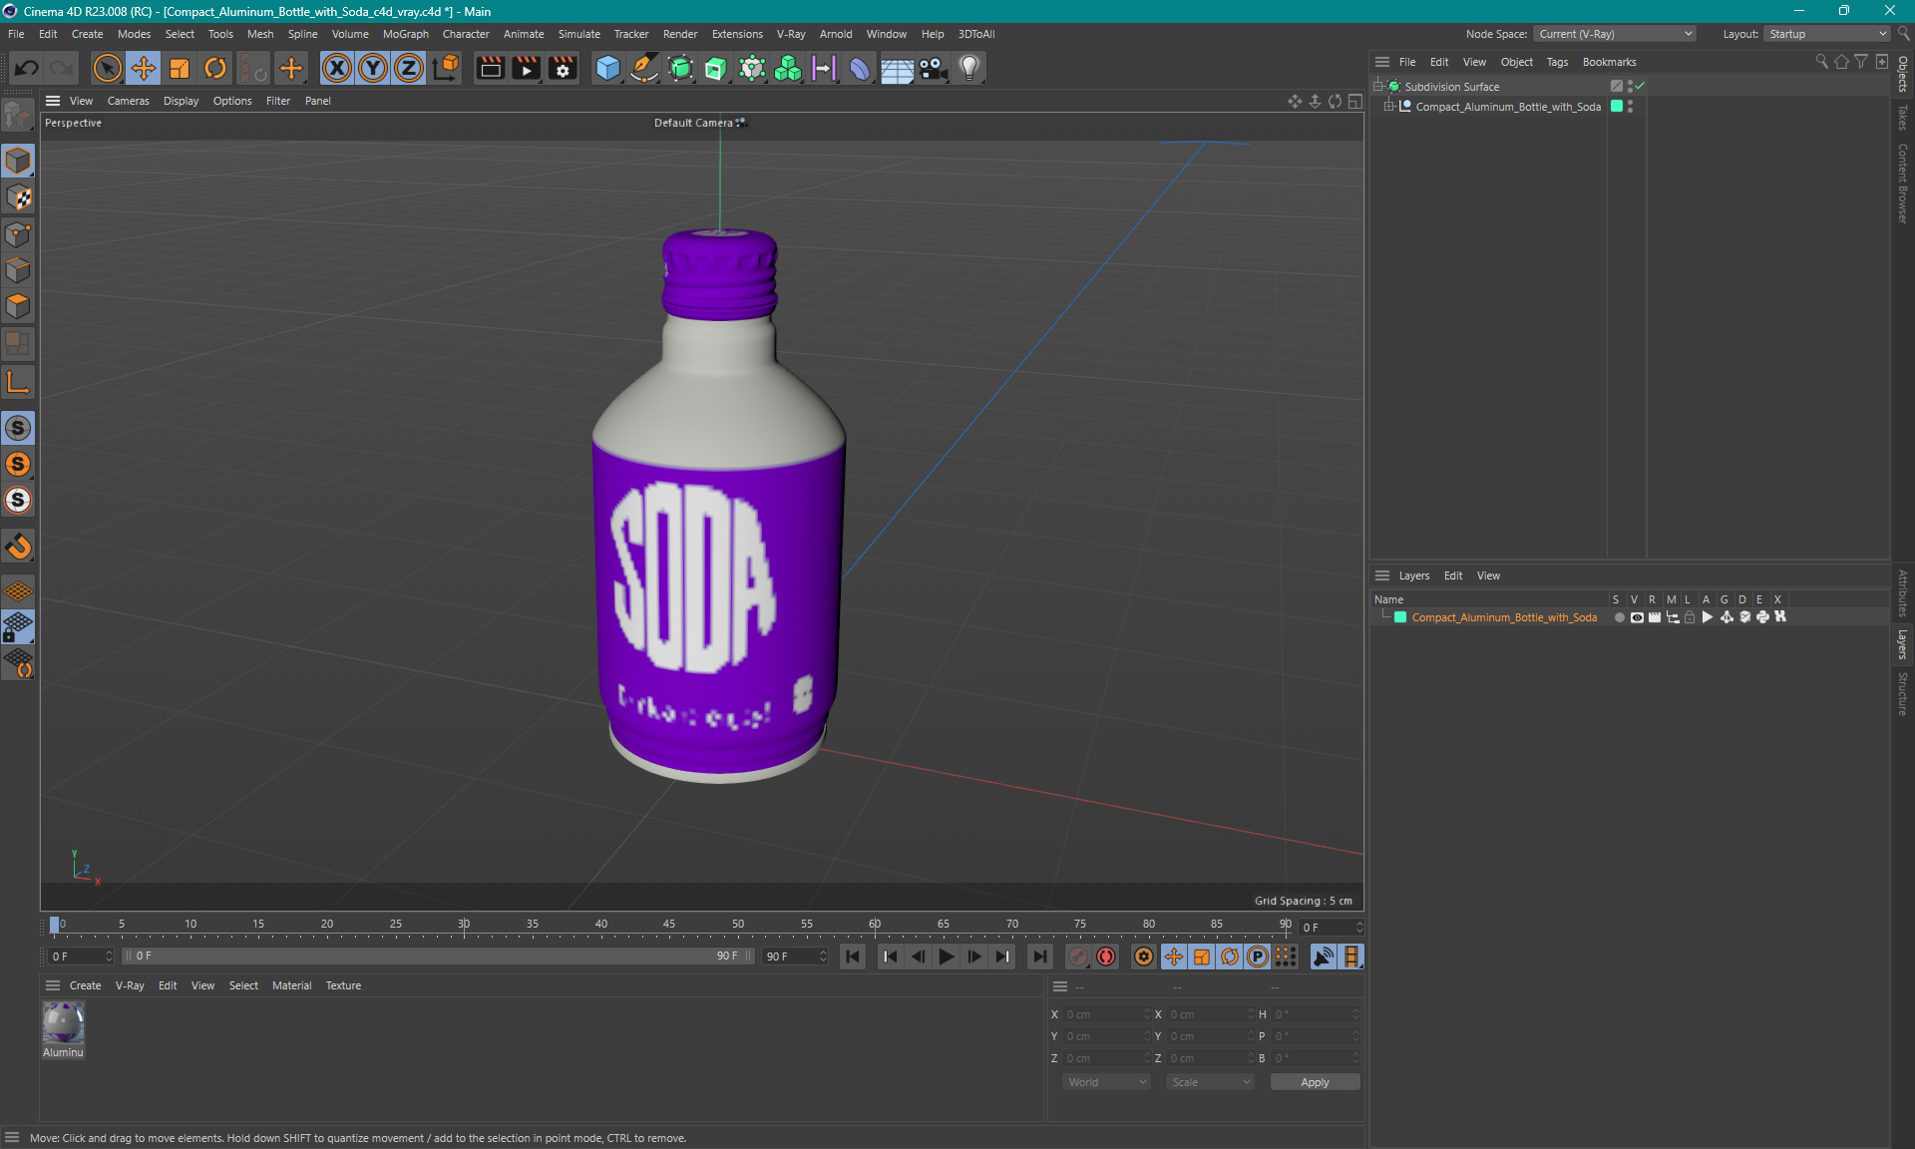
Task: Expand Compact_Aluminum_Bottle_with_Soda object tree
Action: [x=1389, y=107]
